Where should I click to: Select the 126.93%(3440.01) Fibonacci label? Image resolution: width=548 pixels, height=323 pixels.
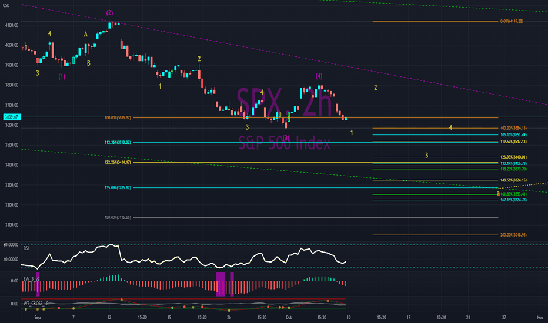pyautogui.click(x=513, y=157)
